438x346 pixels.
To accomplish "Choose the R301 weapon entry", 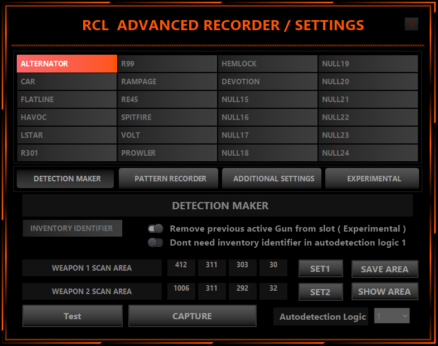I will tap(67, 153).
